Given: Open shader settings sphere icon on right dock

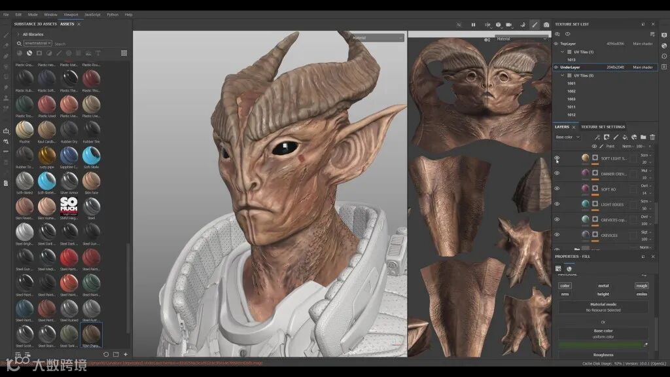Looking at the screenshot, I should [x=664, y=46].
